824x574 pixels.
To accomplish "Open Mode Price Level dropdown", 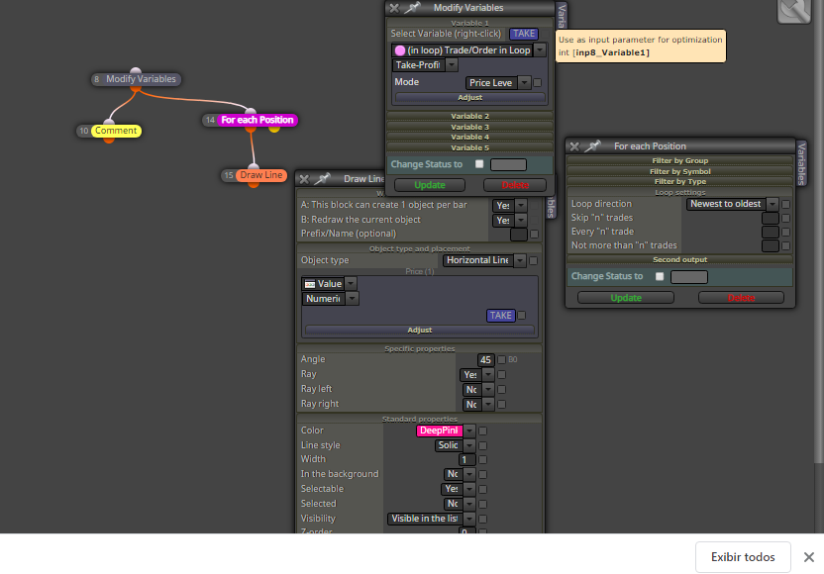I will click(x=524, y=83).
